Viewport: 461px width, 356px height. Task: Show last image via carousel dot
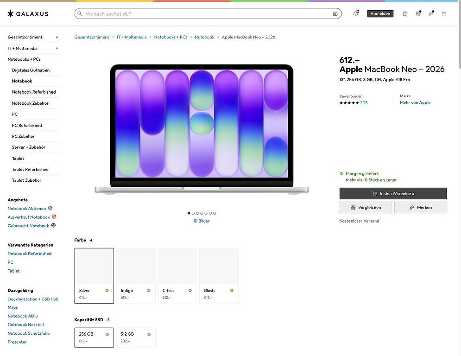click(x=215, y=213)
